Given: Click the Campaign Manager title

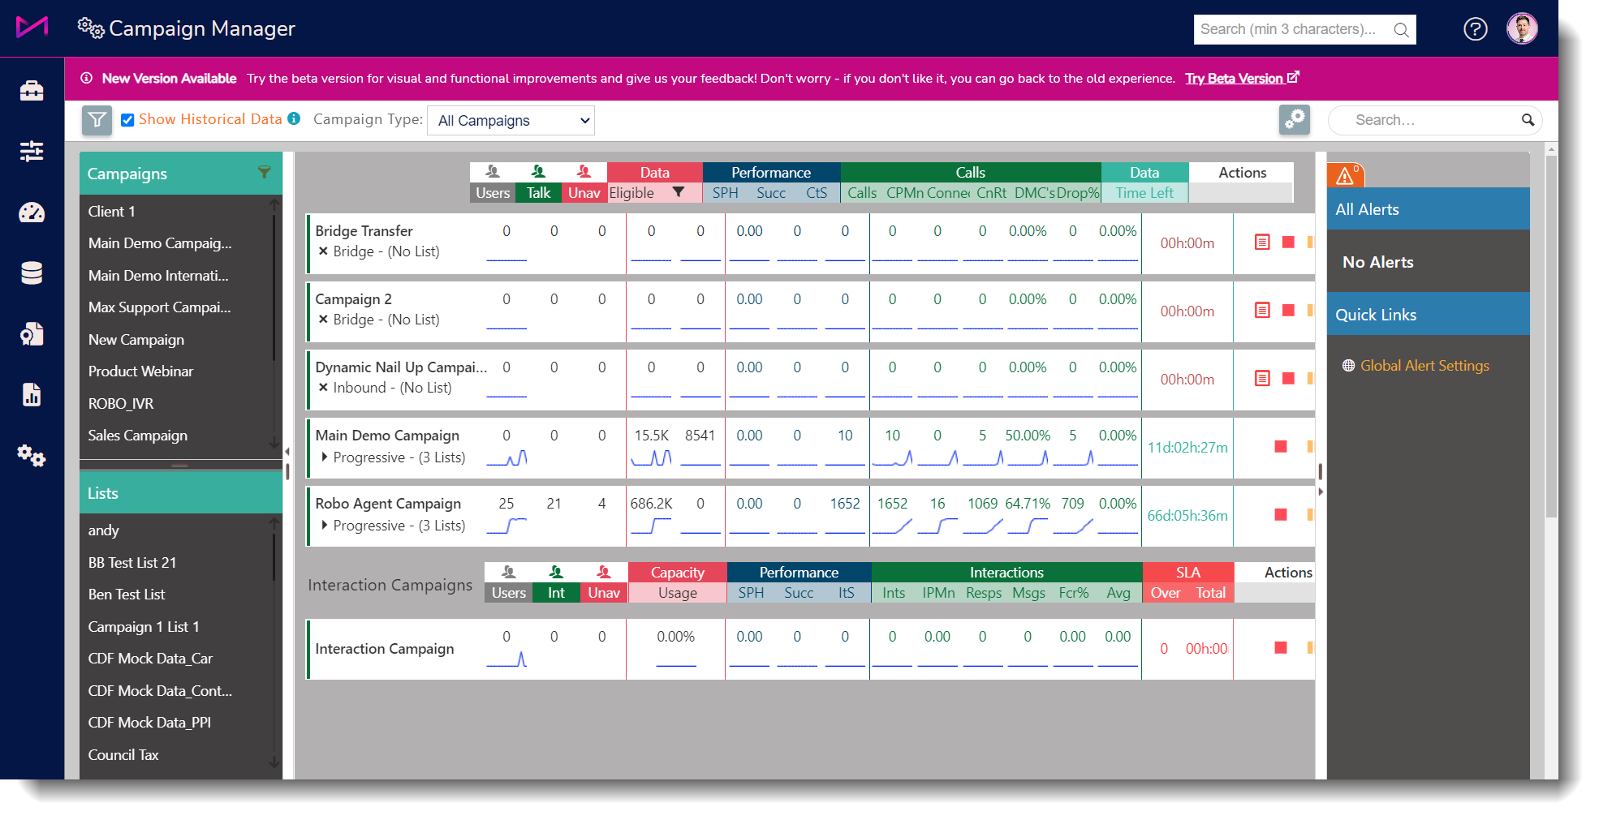Looking at the screenshot, I should click(202, 28).
